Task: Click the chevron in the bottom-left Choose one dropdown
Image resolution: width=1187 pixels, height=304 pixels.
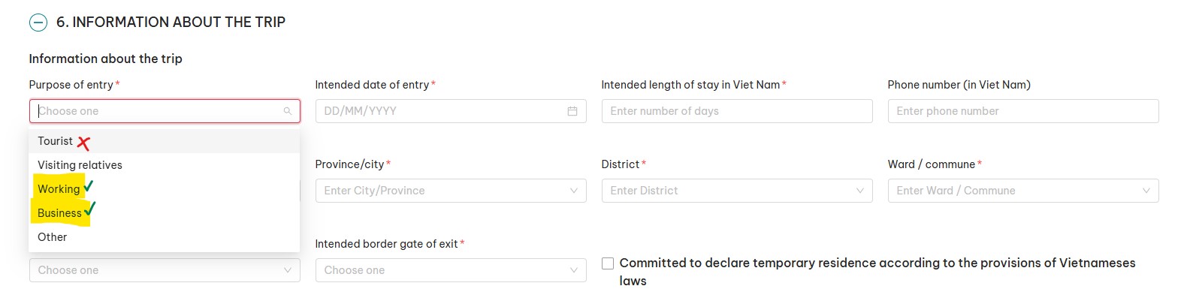Action: 287,270
